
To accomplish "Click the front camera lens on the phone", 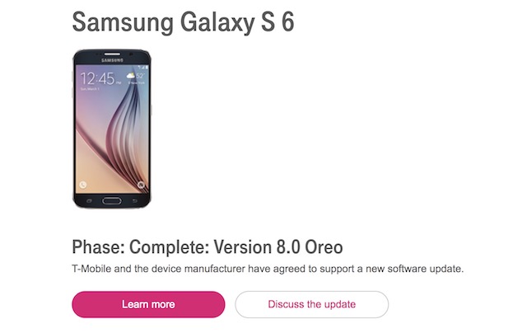I will point(131,54).
